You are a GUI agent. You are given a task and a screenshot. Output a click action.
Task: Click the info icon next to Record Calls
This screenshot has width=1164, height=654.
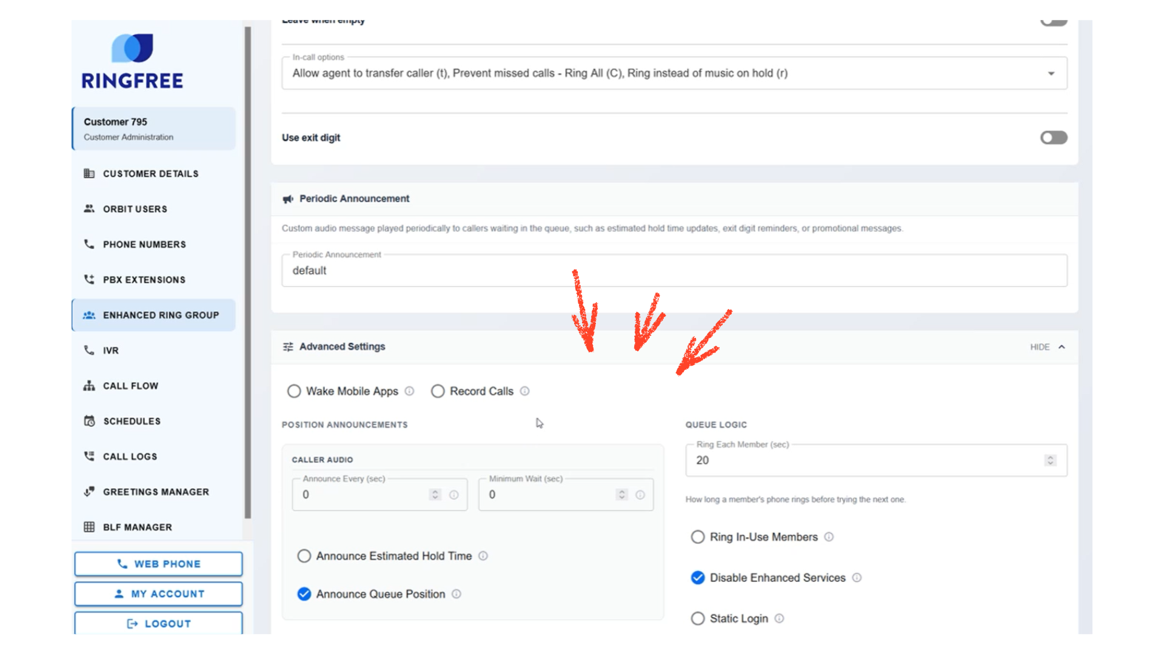(x=524, y=391)
